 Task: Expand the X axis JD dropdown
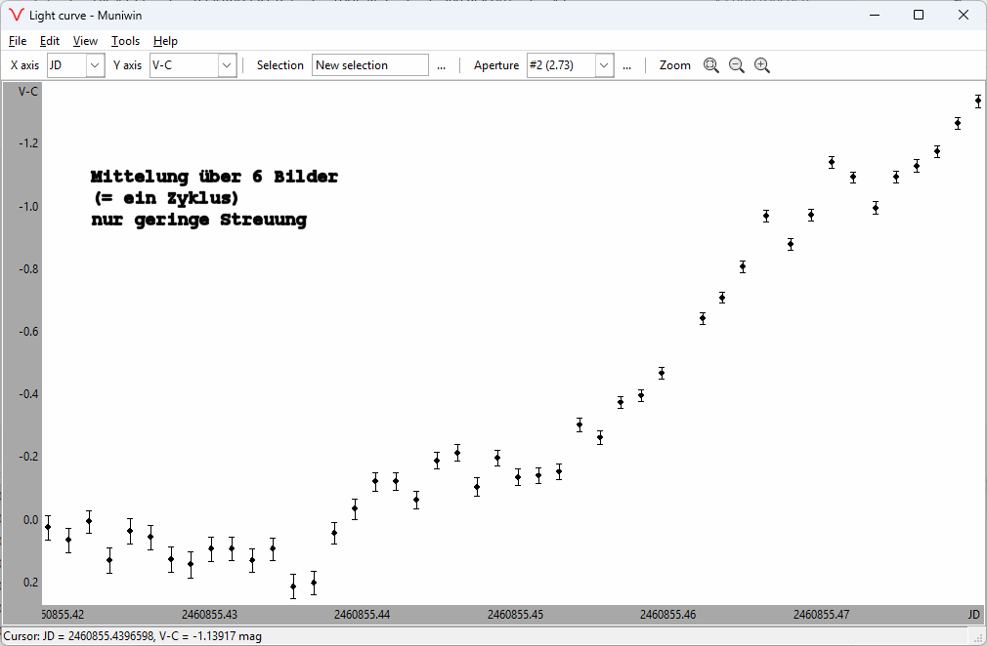(95, 65)
